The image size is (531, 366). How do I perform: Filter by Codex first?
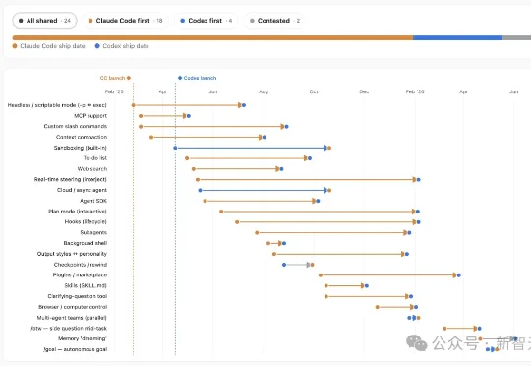[206, 21]
